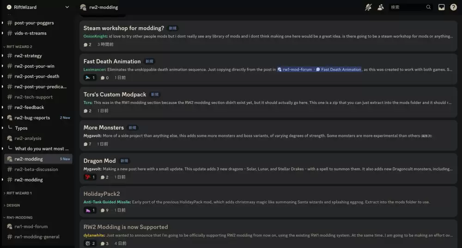Go to the rw2-bug-reports forum channel
The width and height of the screenshot is (462, 248).
tap(32, 118)
